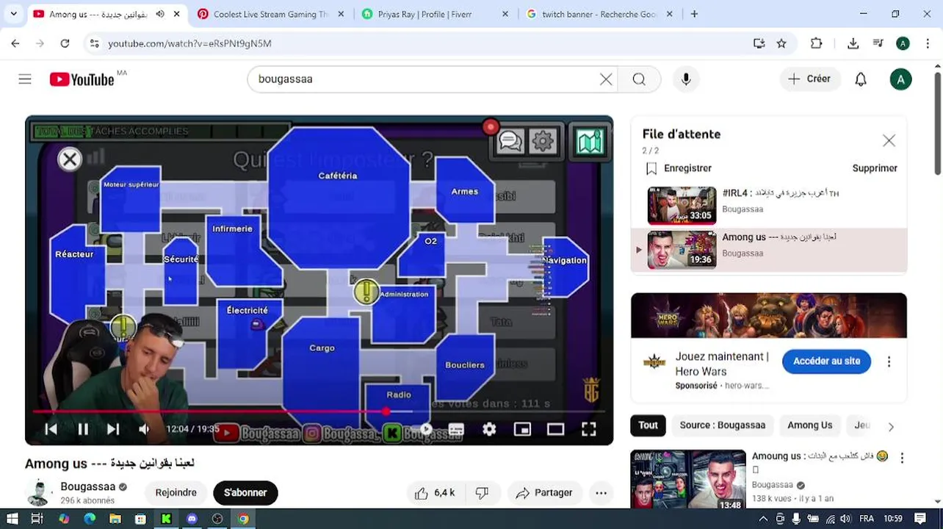
Task: Mute the tab via its speaker icon
Action: pos(160,14)
